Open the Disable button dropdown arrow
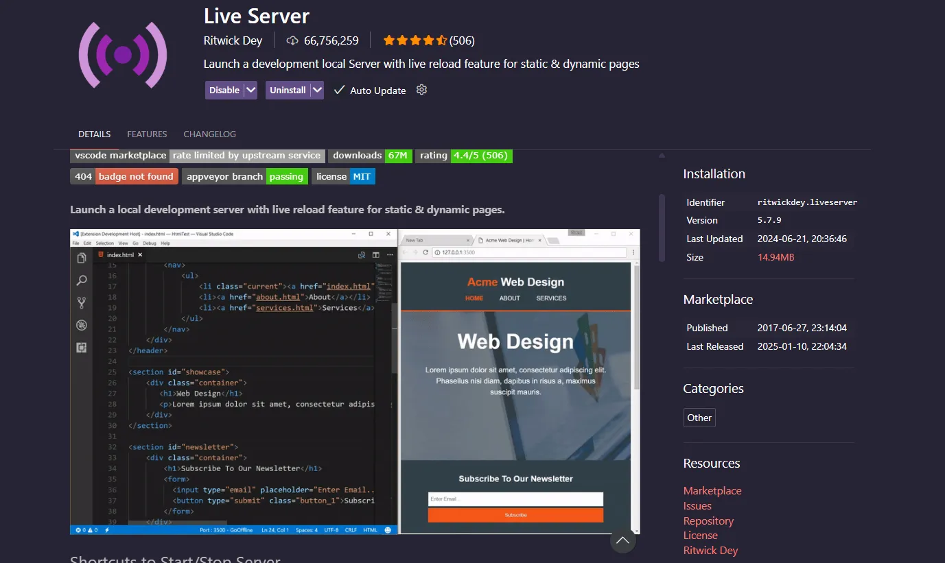Viewport: 945px width, 563px height. pos(250,90)
